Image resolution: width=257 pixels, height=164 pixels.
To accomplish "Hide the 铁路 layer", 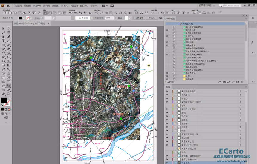I will pyautogui.click(x=167, y=131).
